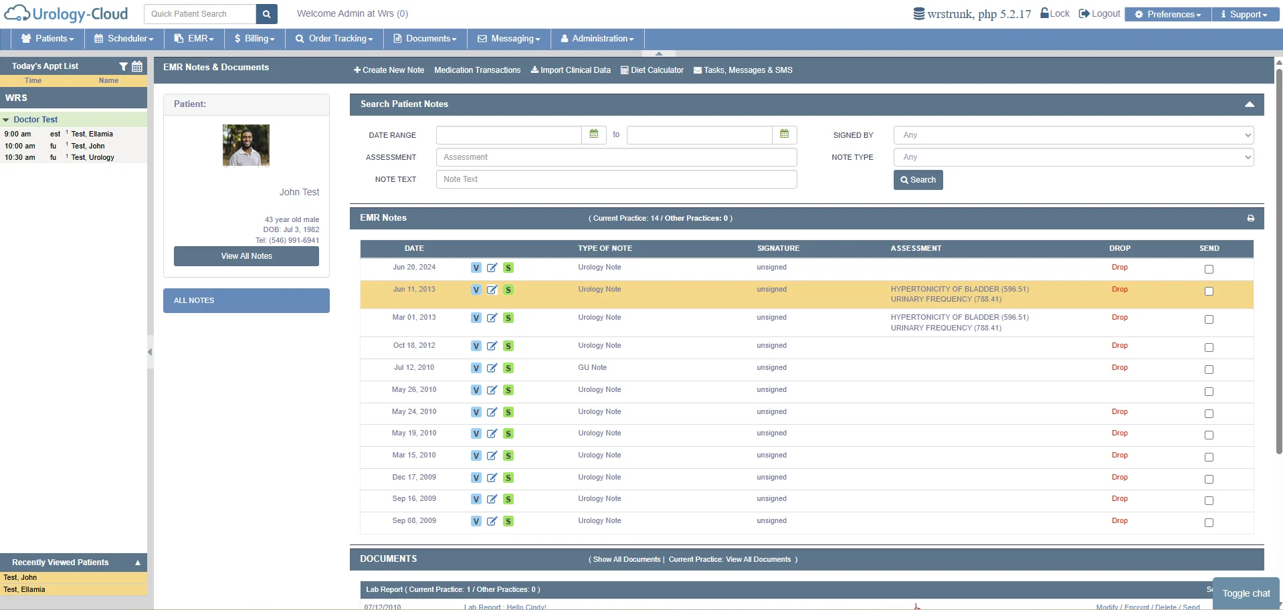
Task: Click edit icon for Jun 20, 2024 note
Action: (492, 268)
